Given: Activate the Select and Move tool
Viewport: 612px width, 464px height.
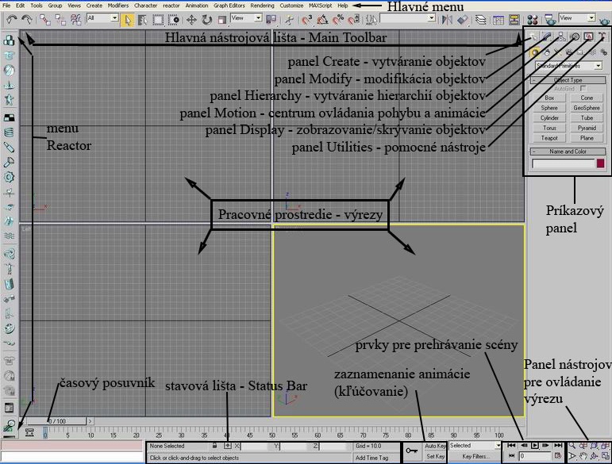Looking at the screenshot, I should coord(191,20).
